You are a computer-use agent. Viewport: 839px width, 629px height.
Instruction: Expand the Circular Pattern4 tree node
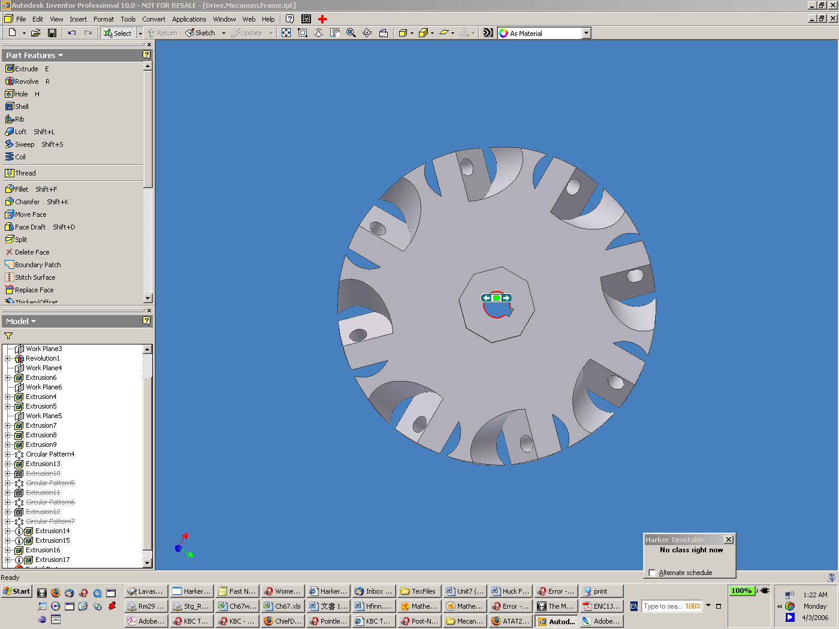click(x=8, y=455)
